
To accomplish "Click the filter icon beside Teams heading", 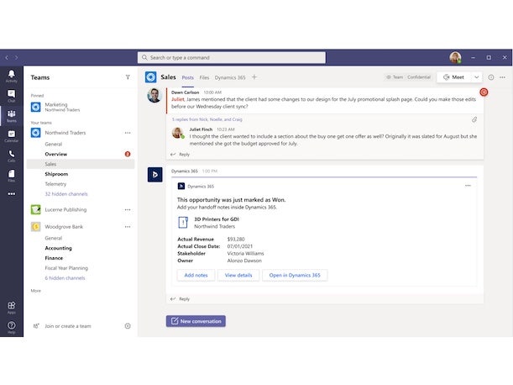I will tap(128, 76).
